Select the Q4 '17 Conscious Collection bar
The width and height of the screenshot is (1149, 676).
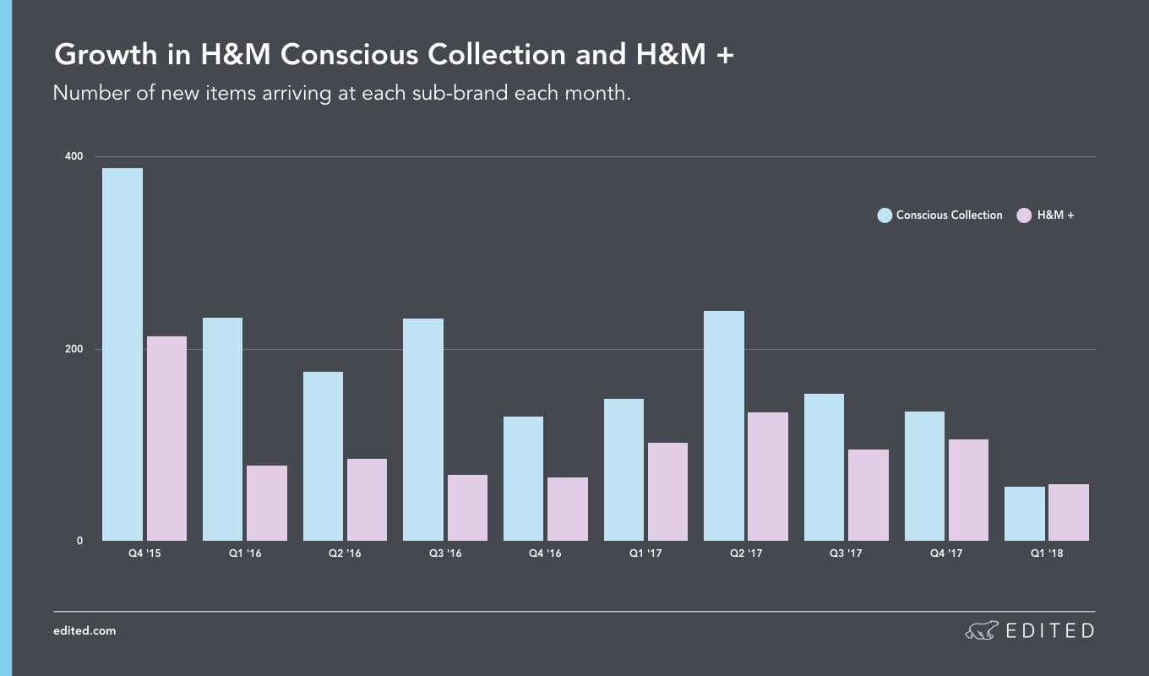pyautogui.click(x=924, y=477)
